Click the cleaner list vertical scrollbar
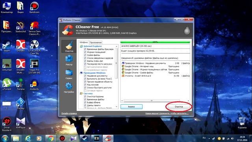Viewport: 252px width, 142px height. tap(117, 64)
